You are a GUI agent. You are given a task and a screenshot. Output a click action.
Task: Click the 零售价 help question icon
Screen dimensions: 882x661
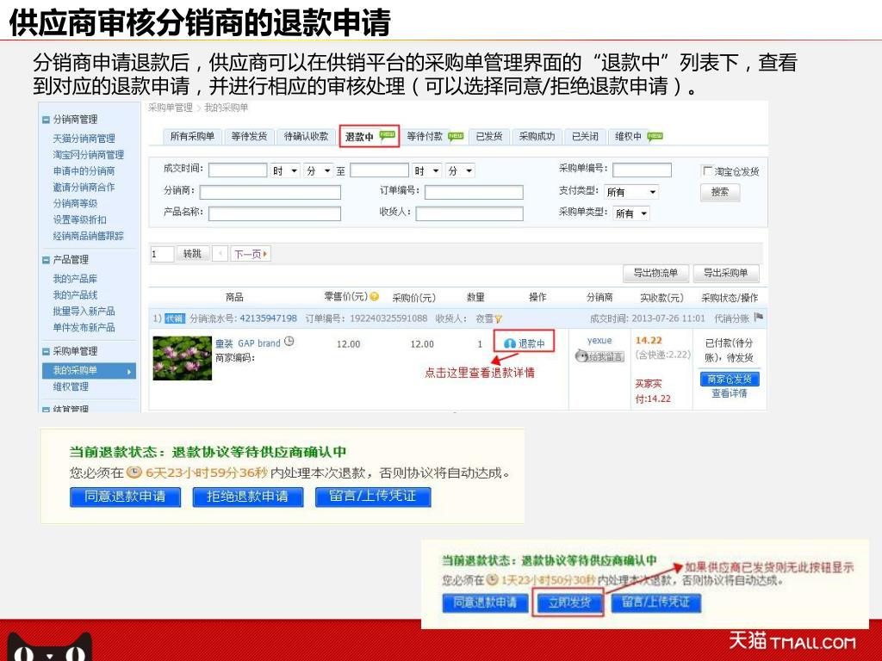point(375,296)
